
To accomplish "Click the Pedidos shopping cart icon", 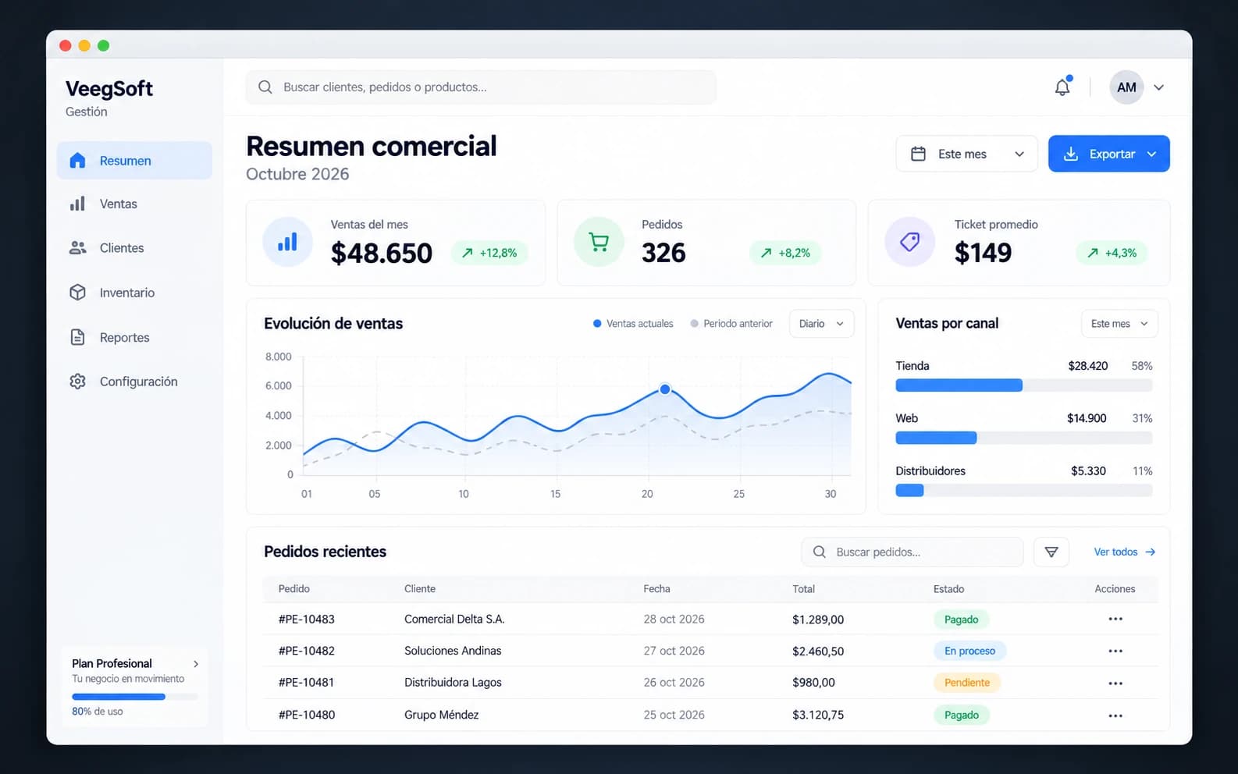I will click(x=599, y=242).
